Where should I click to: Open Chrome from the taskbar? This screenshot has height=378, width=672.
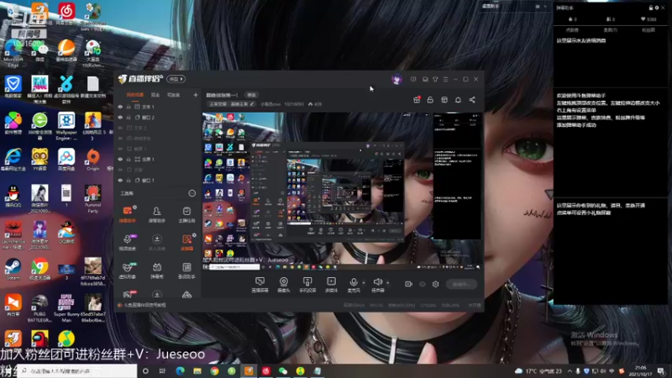[214, 370]
